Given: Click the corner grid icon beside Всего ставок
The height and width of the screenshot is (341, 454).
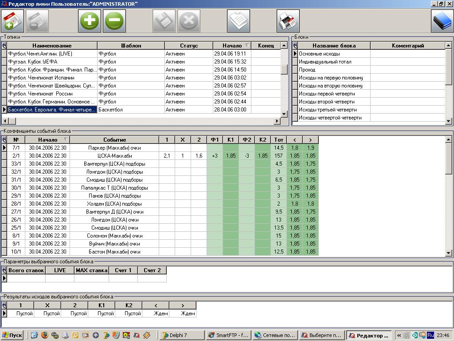Looking at the screenshot, I should 4,270.
